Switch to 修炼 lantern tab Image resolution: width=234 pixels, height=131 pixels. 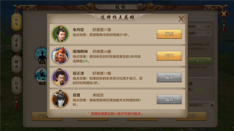pos(17,64)
